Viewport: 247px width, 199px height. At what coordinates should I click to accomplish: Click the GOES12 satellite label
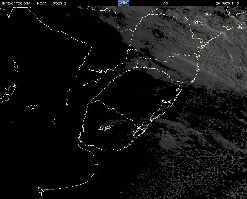(59, 3)
